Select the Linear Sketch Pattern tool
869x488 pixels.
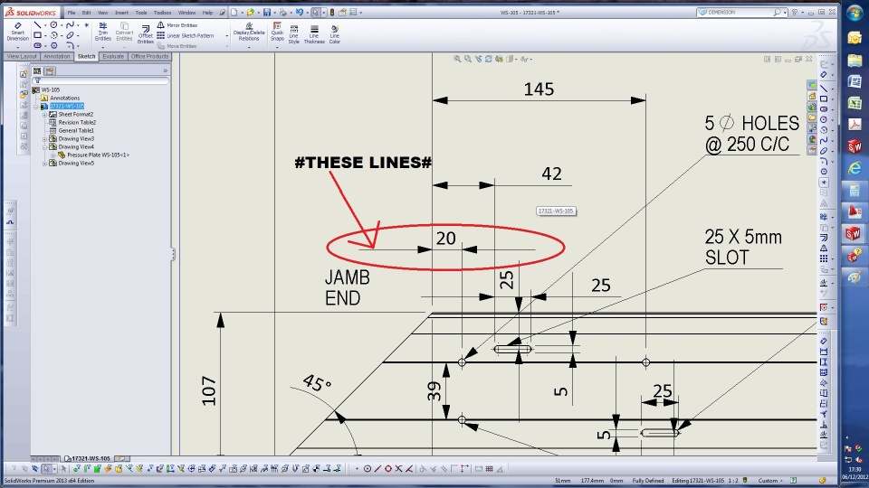[185, 35]
